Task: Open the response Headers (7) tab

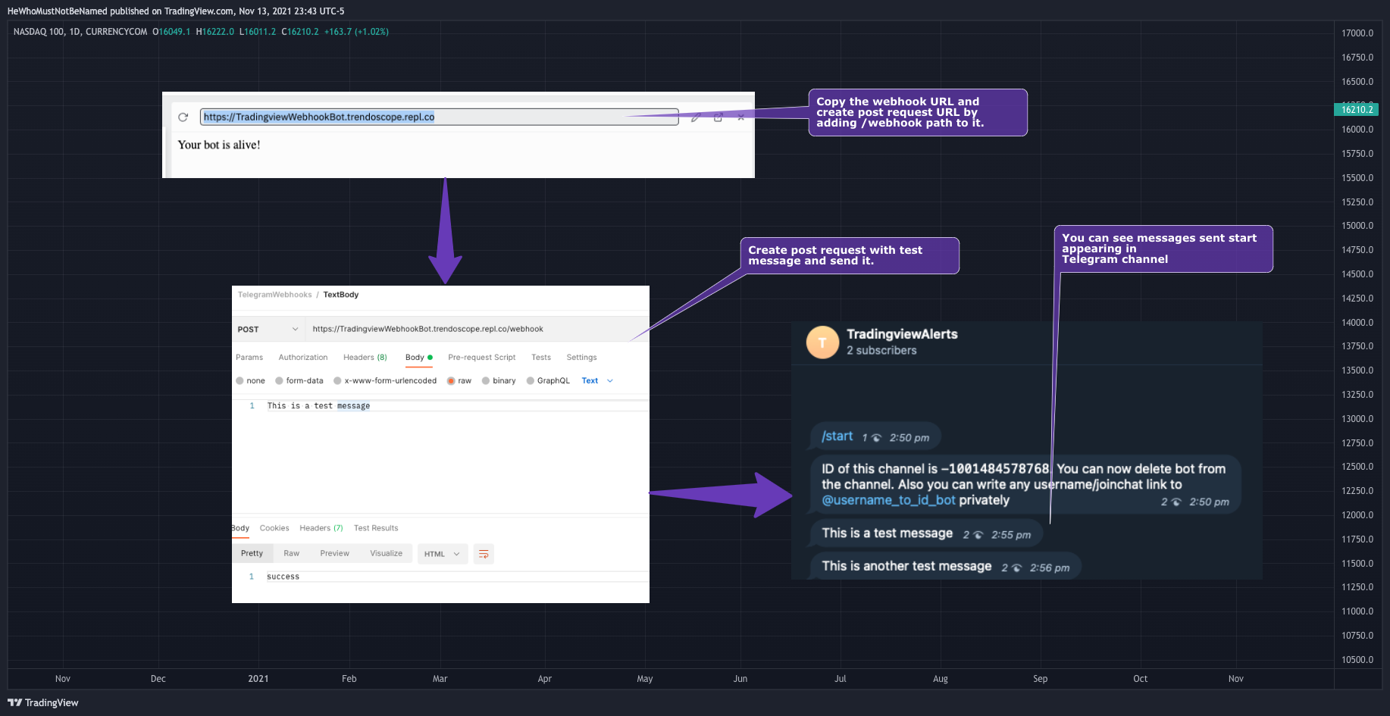Action: tap(321, 528)
